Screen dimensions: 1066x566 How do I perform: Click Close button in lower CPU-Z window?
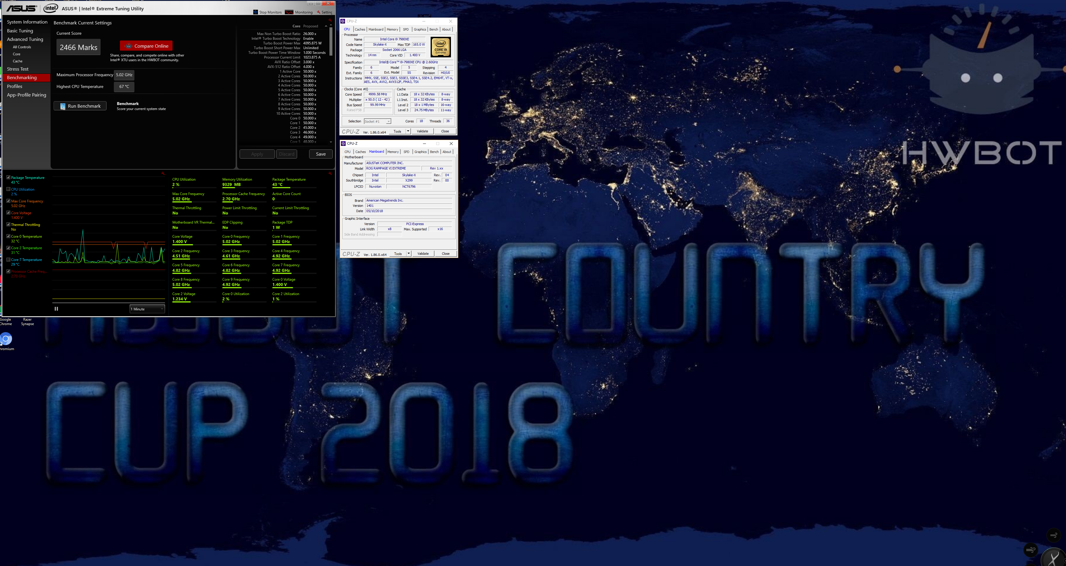point(446,254)
